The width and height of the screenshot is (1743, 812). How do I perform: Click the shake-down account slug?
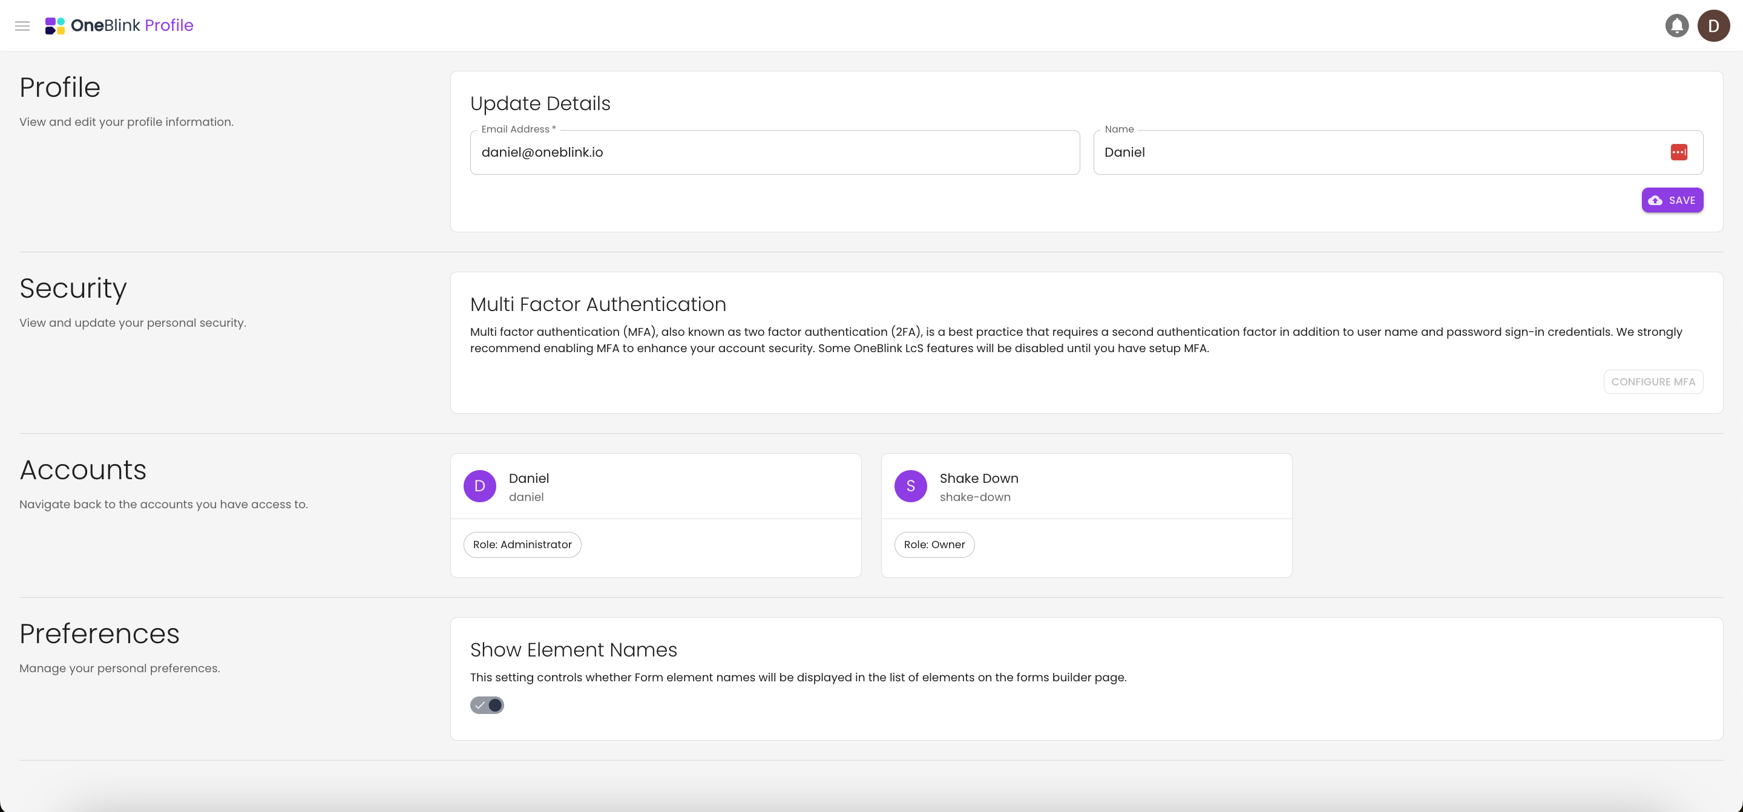[x=975, y=497]
